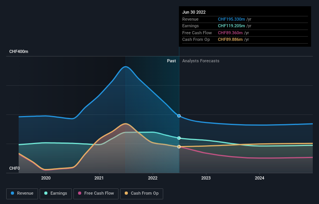
Task: Toggle the Revenue legend button
Action: (22, 193)
